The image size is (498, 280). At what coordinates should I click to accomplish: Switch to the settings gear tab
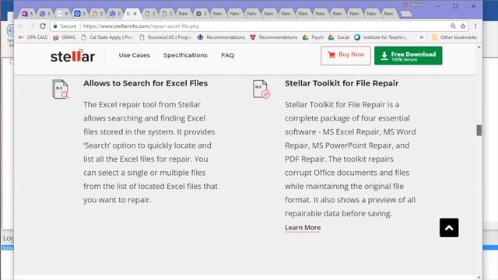pos(201,13)
